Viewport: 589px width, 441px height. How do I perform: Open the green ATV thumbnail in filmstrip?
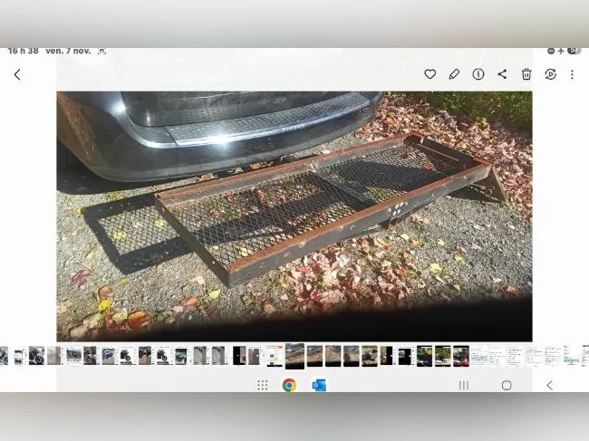click(x=180, y=356)
